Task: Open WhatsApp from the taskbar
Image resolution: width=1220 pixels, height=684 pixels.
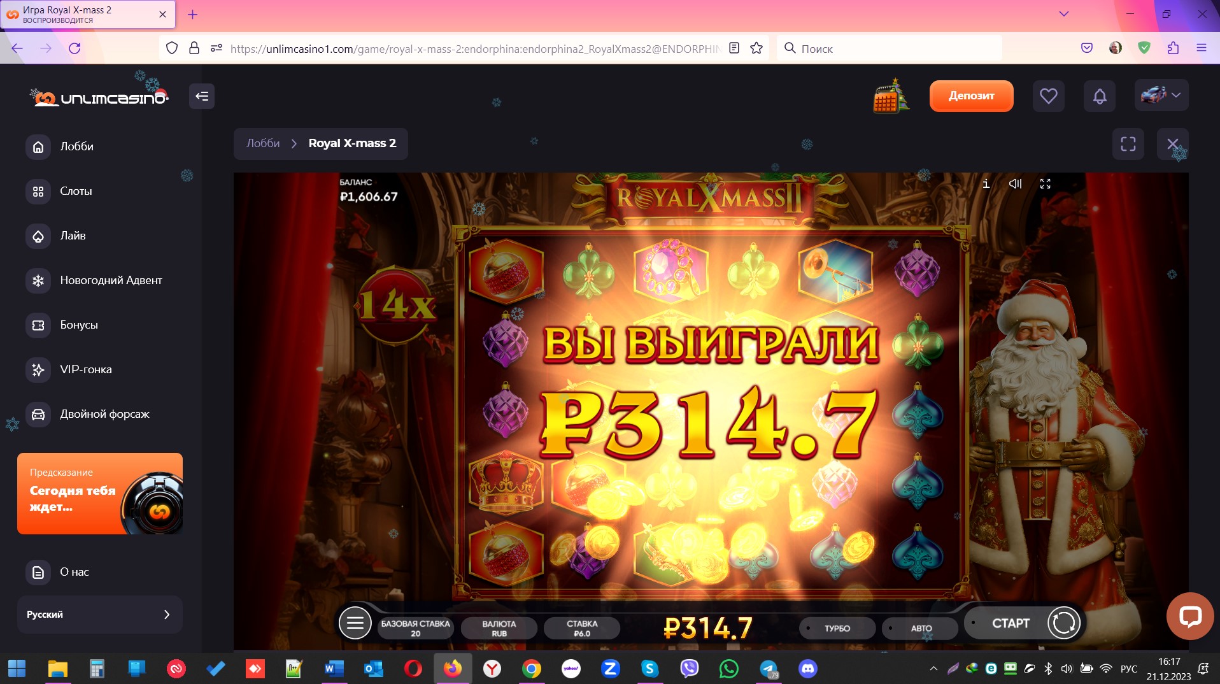Action: 729,669
